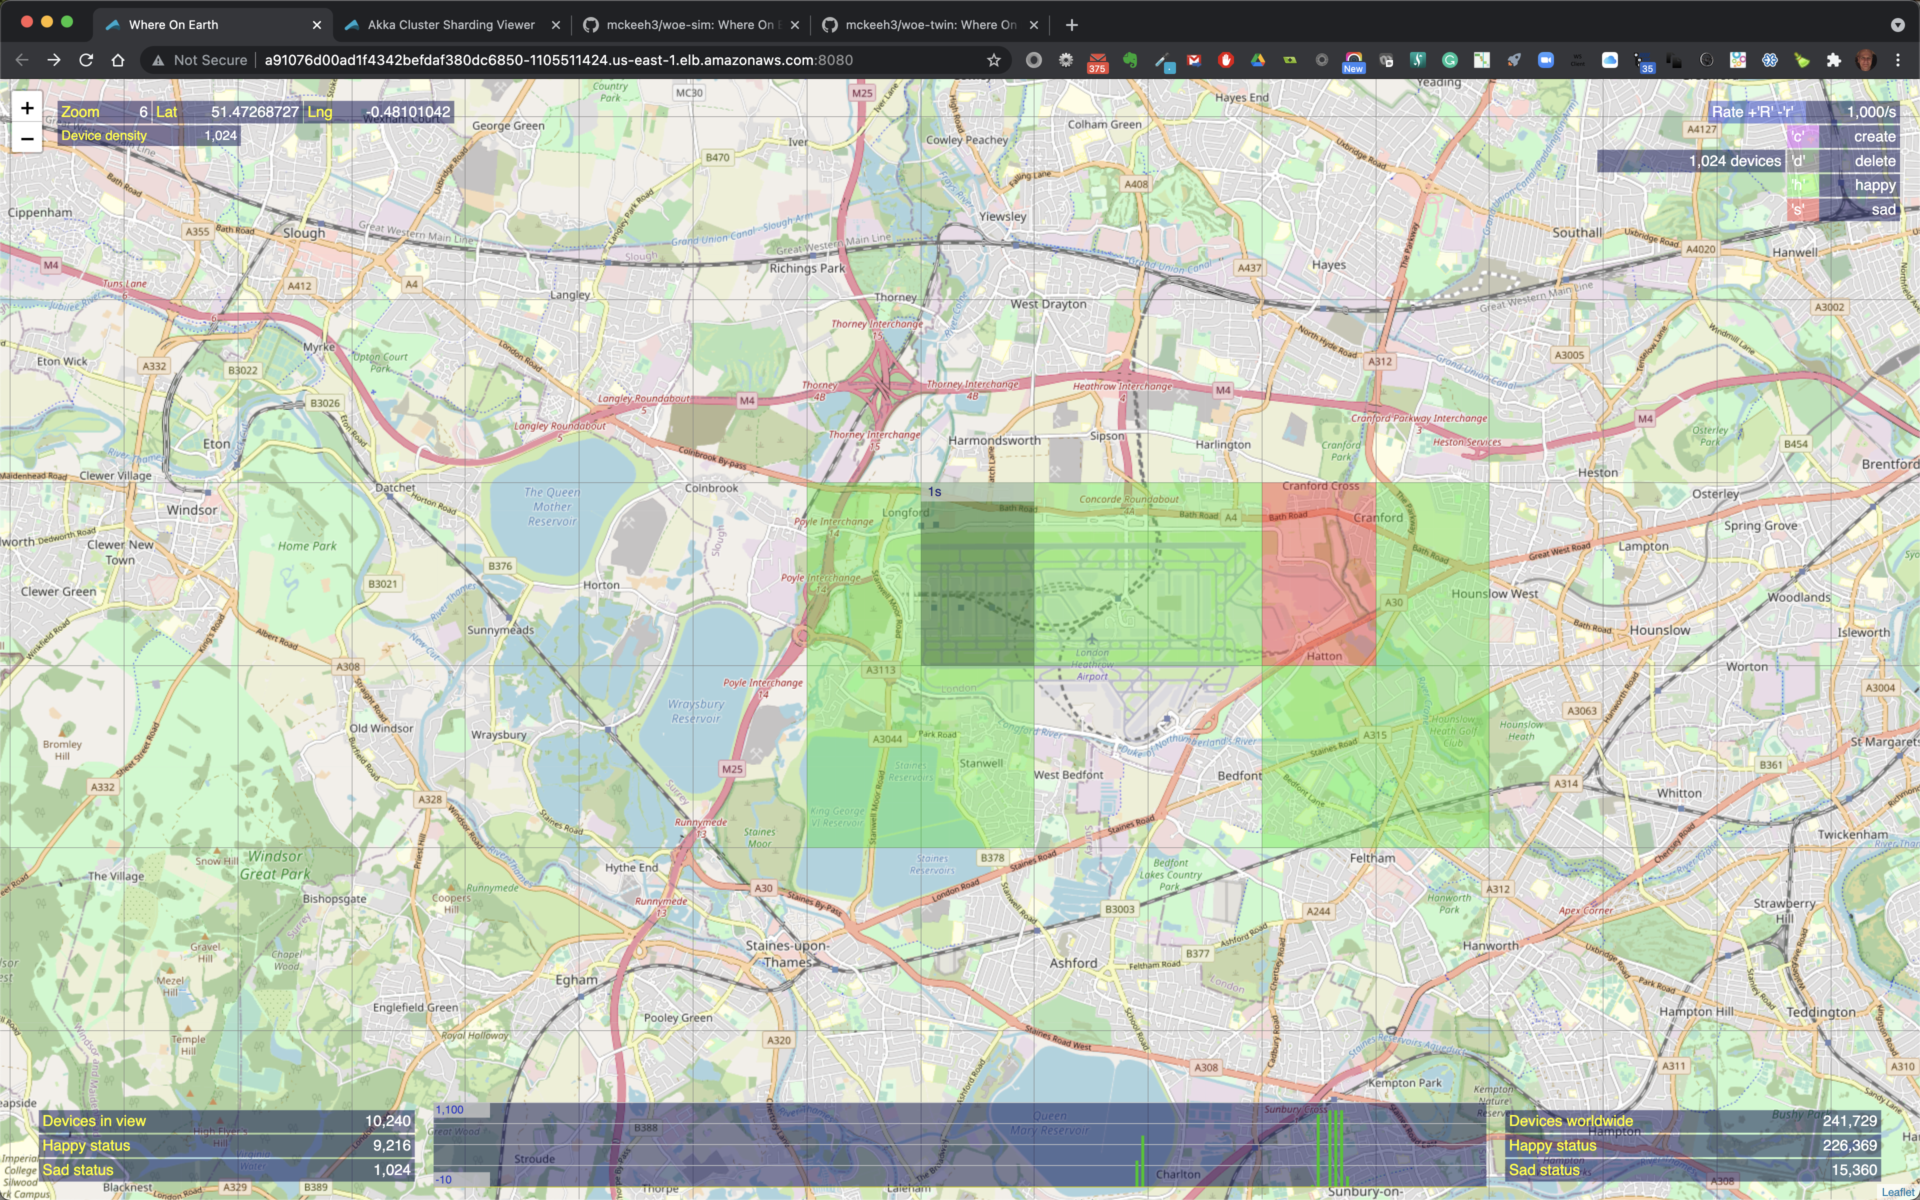Screen dimensions: 1920x1200
Task: Open the Grammarly extension icon
Action: (x=1449, y=60)
